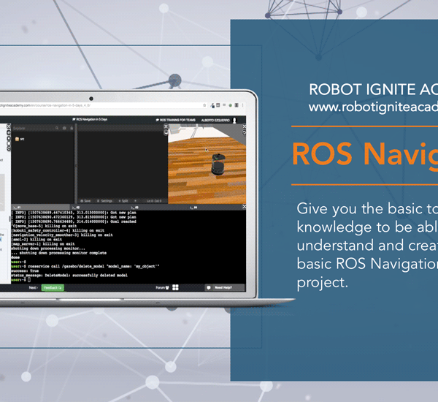
Task: Click the icon below the simulation view's X
Action: (x=245, y=132)
